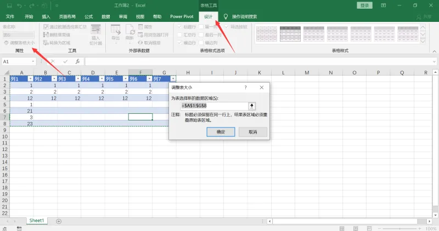Toggle the 最后一列 last column checkbox

(x=201, y=34)
